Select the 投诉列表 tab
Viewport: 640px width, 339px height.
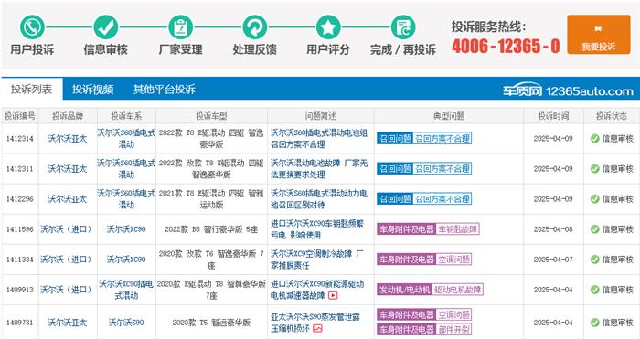tap(32, 89)
